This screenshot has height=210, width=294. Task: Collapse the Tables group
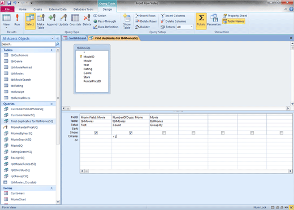tap(51, 50)
